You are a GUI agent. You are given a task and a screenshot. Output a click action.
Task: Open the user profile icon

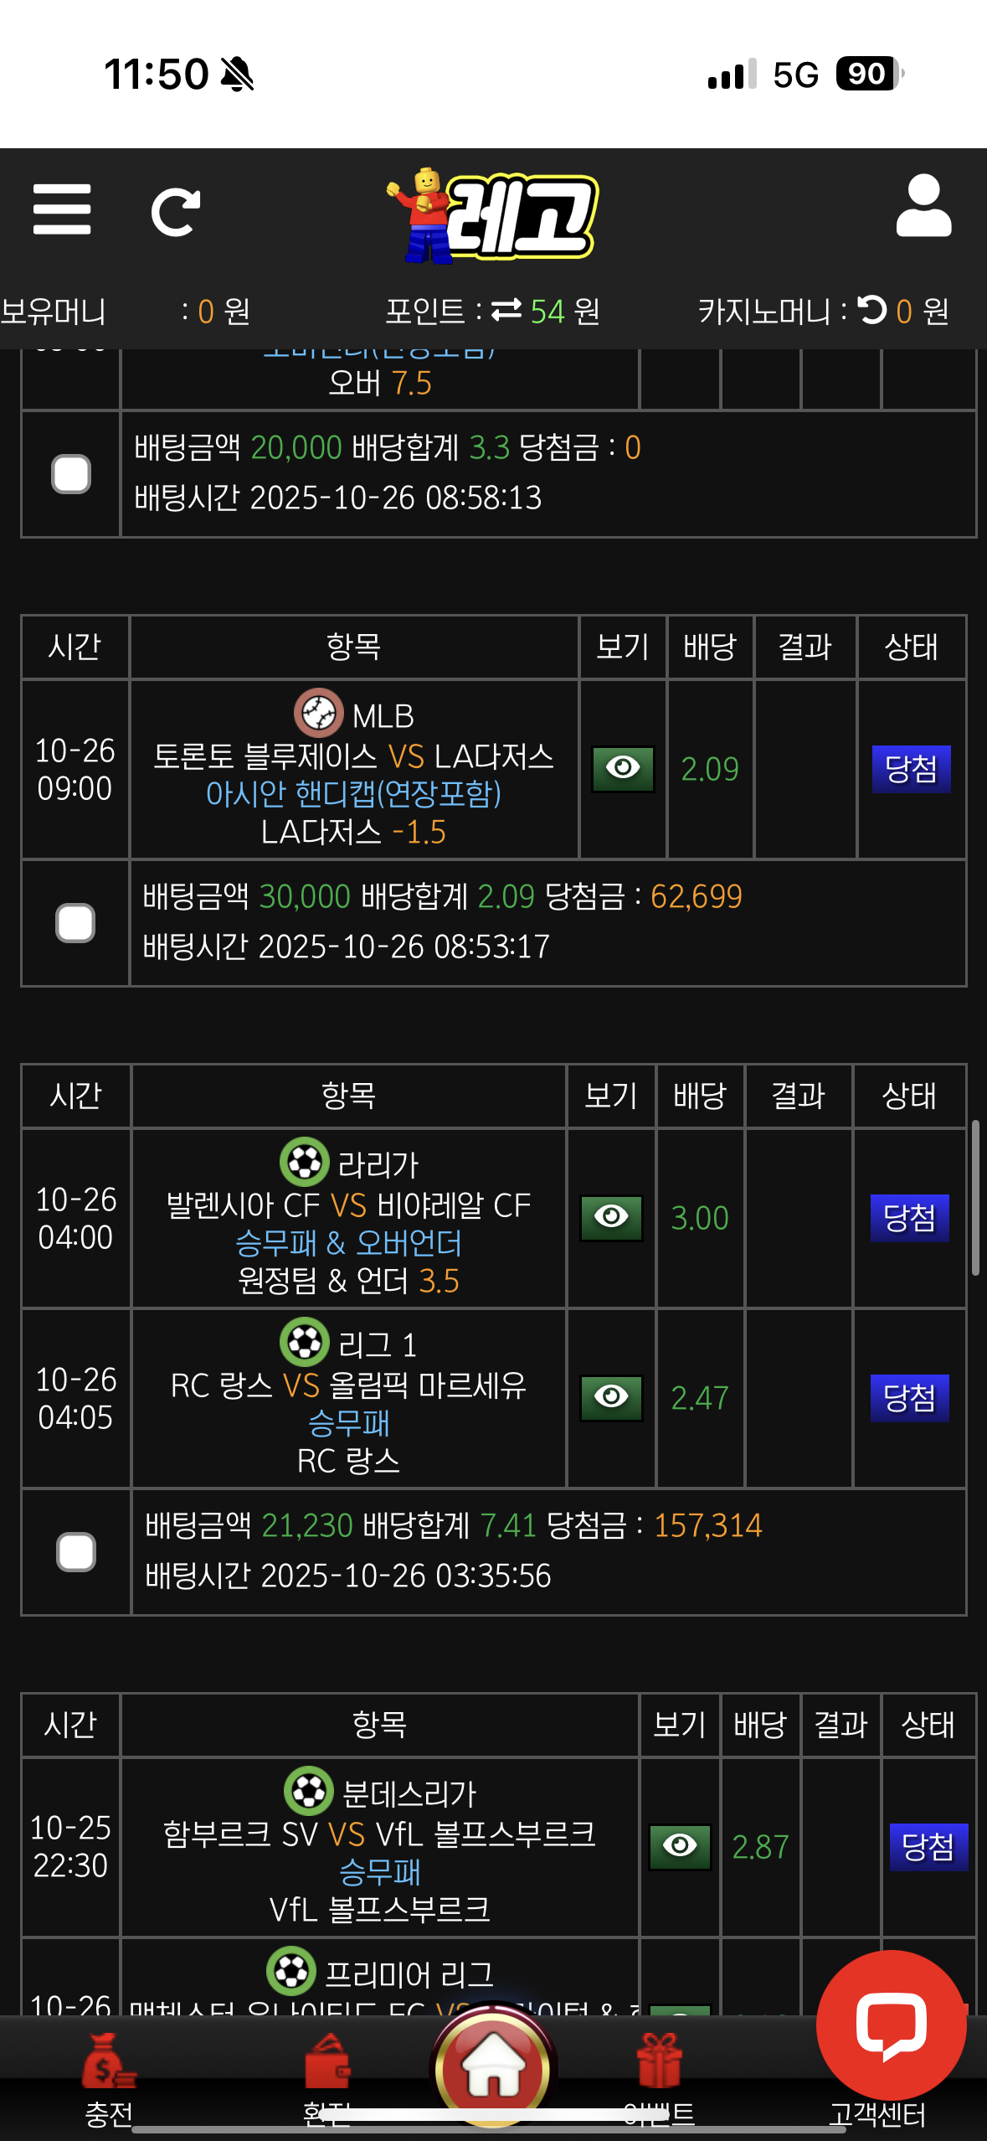[923, 207]
